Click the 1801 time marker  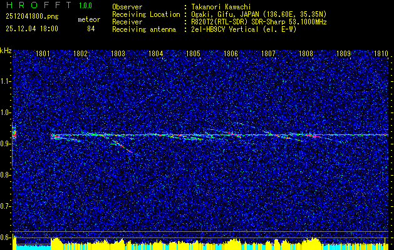point(43,53)
